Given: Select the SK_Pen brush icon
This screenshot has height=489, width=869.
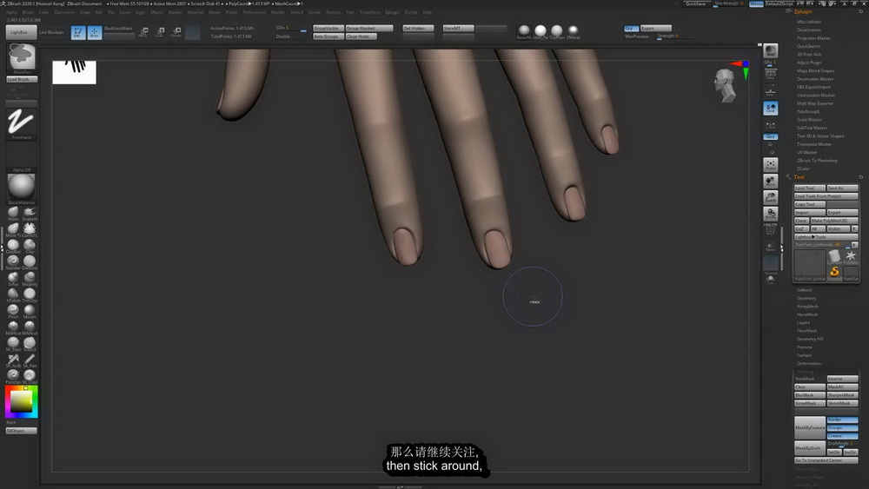Looking at the screenshot, I should (x=30, y=360).
